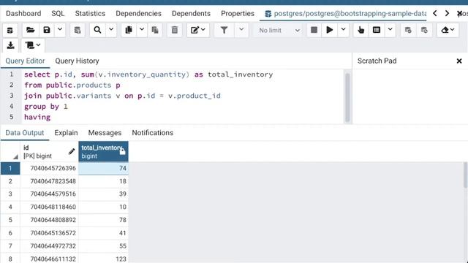Open the Statistics tab

(90, 13)
